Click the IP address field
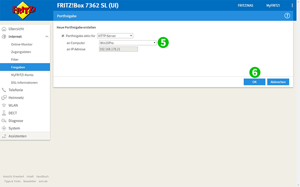This screenshot has height=187, width=300. 118,49
